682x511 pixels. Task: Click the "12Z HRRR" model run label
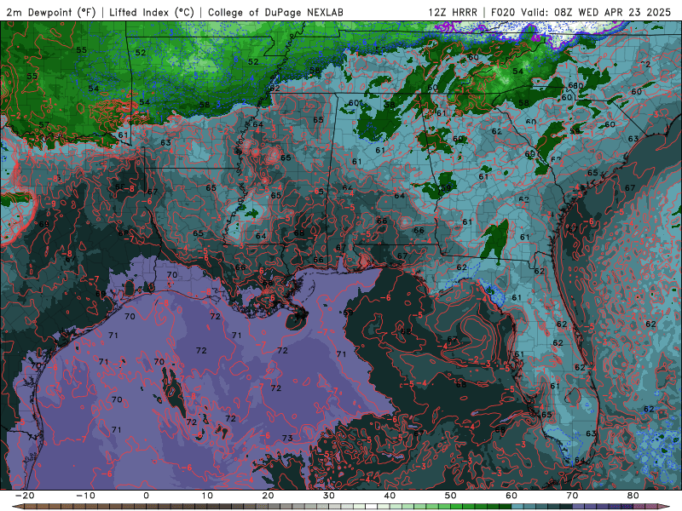[453, 12]
